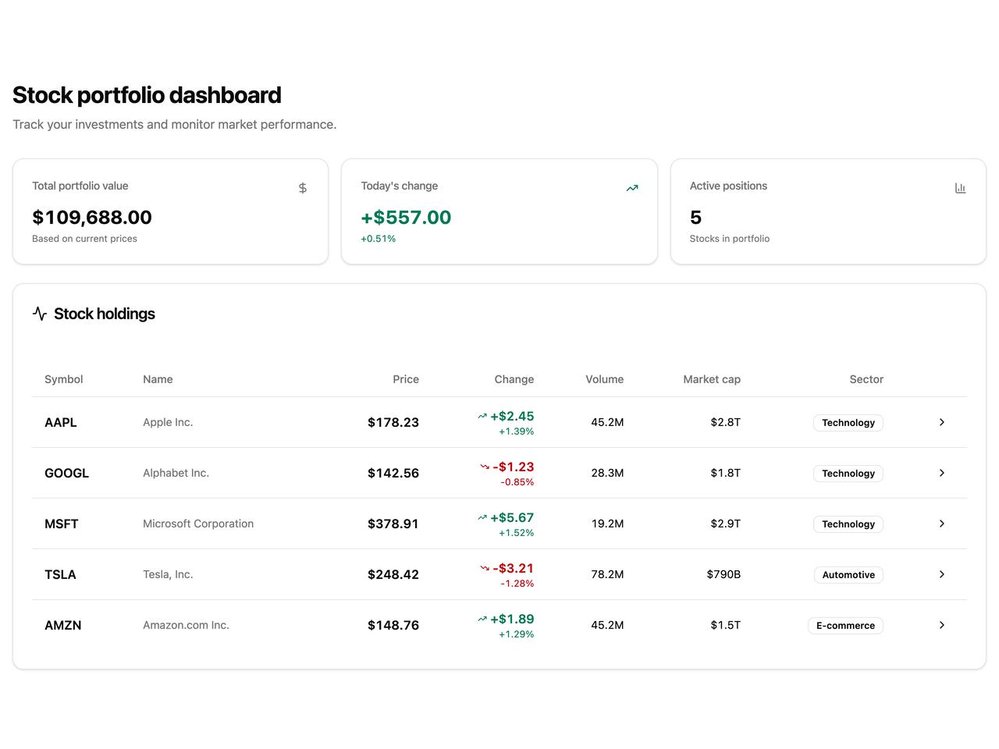The image size is (999, 749).
Task: Click the TSLA ticker symbol
Action: 60,574
